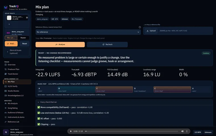
Task: Switch stage to Master
Action: [23, 38]
